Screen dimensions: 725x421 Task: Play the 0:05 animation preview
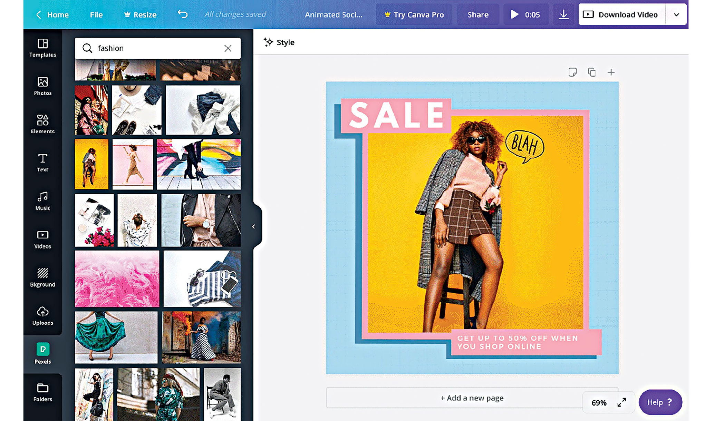point(525,14)
